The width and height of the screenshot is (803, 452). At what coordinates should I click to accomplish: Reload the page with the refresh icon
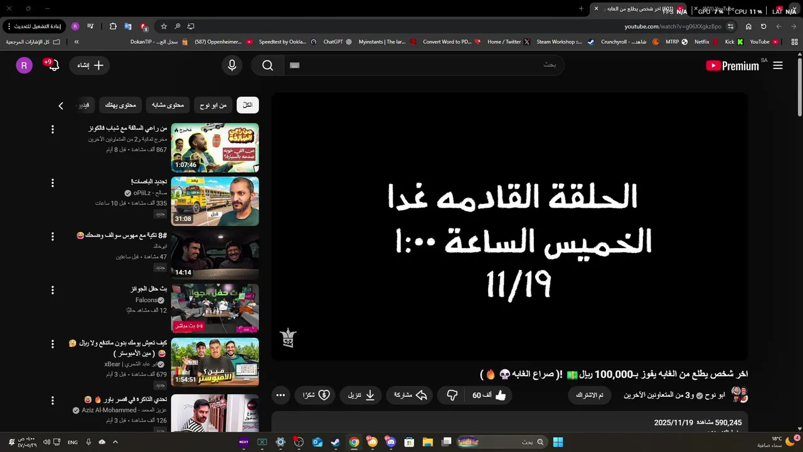(x=763, y=26)
